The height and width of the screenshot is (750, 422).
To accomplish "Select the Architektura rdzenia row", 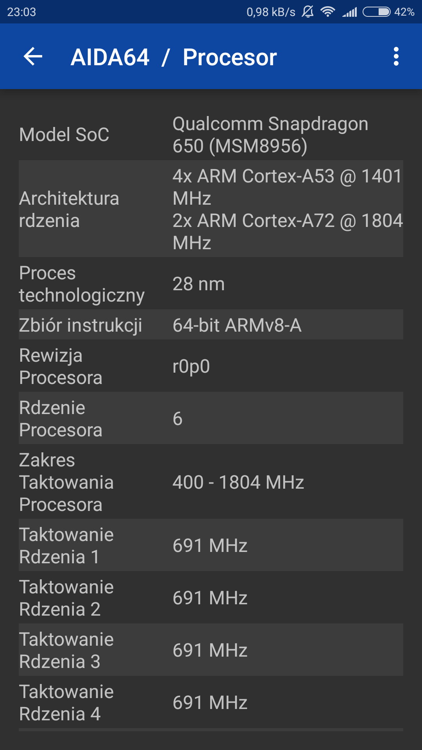I will pos(211,209).
